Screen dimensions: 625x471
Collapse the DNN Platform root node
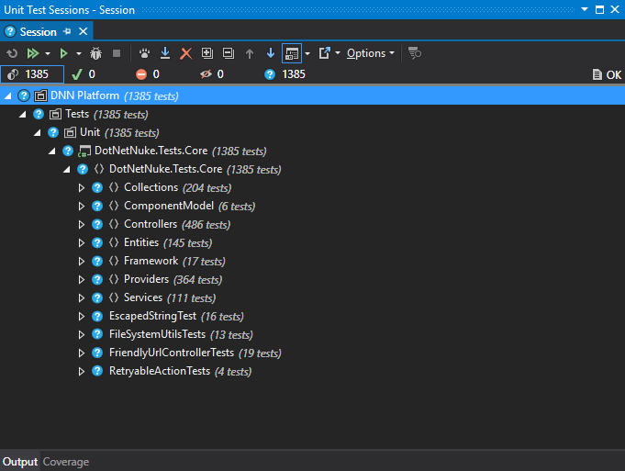click(x=8, y=95)
